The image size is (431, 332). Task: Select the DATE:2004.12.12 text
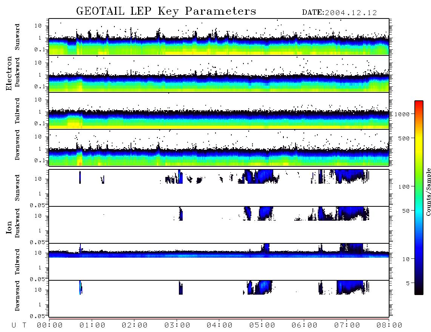coord(339,13)
